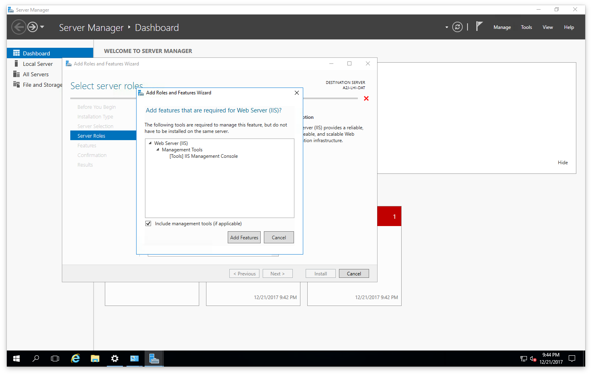
Task: Launch Internet Explorer from taskbar
Action: coord(75,359)
